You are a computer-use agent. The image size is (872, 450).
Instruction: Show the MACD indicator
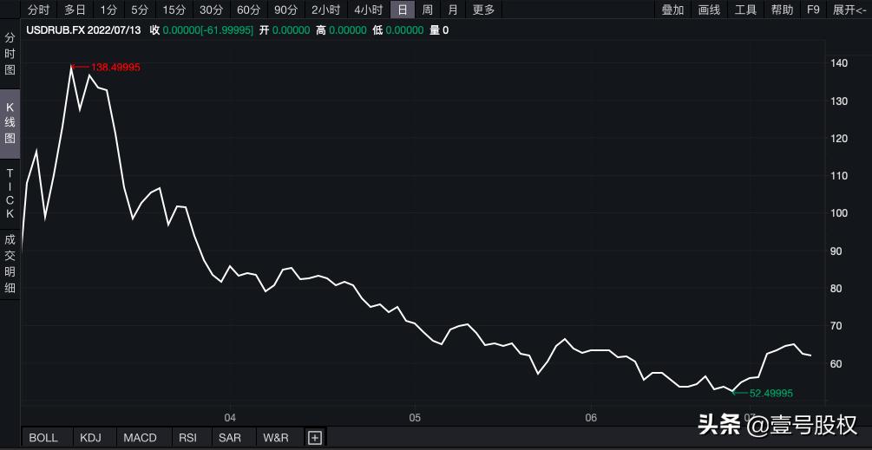(140, 438)
